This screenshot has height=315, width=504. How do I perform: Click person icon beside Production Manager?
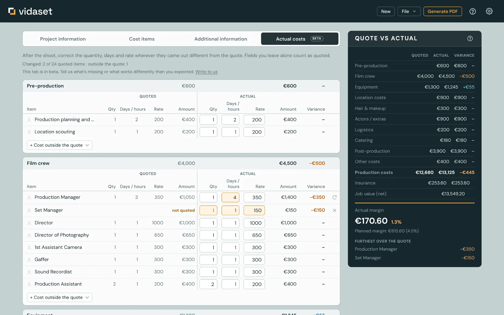pos(29,197)
